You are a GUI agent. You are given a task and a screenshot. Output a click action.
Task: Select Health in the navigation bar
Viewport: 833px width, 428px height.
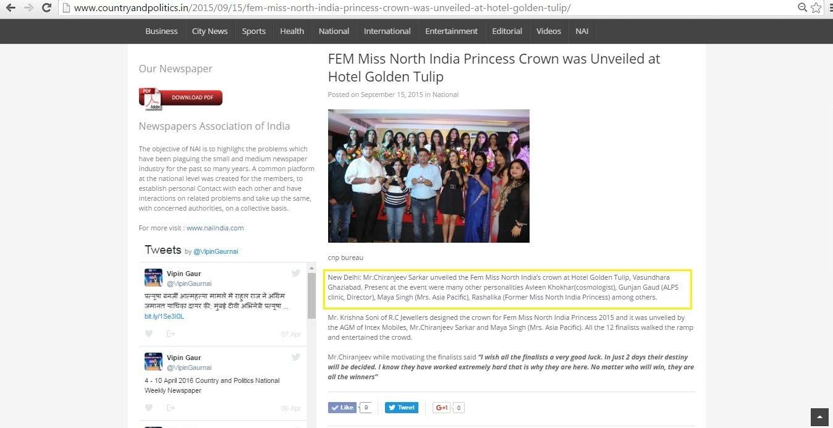[x=292, y=31]
